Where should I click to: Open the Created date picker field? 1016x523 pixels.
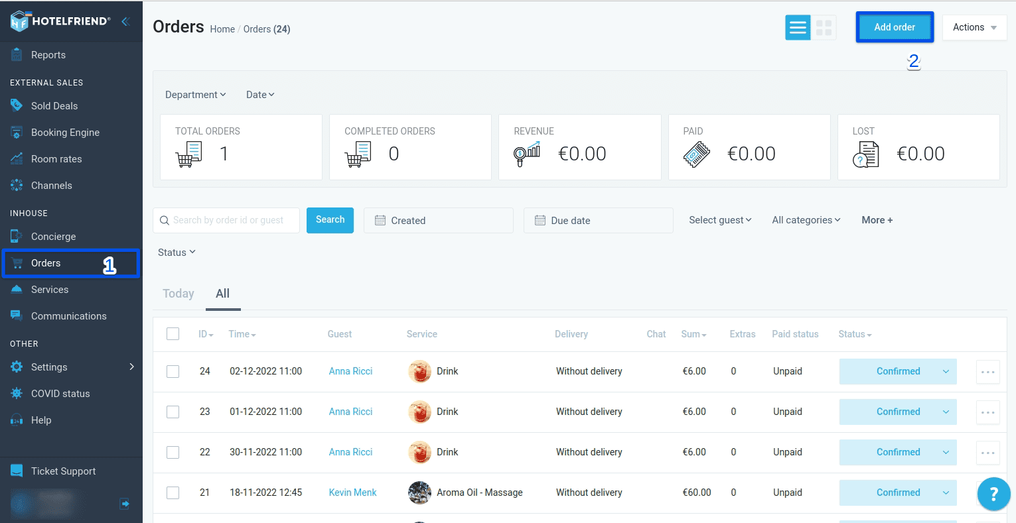[x=438, y=221]
